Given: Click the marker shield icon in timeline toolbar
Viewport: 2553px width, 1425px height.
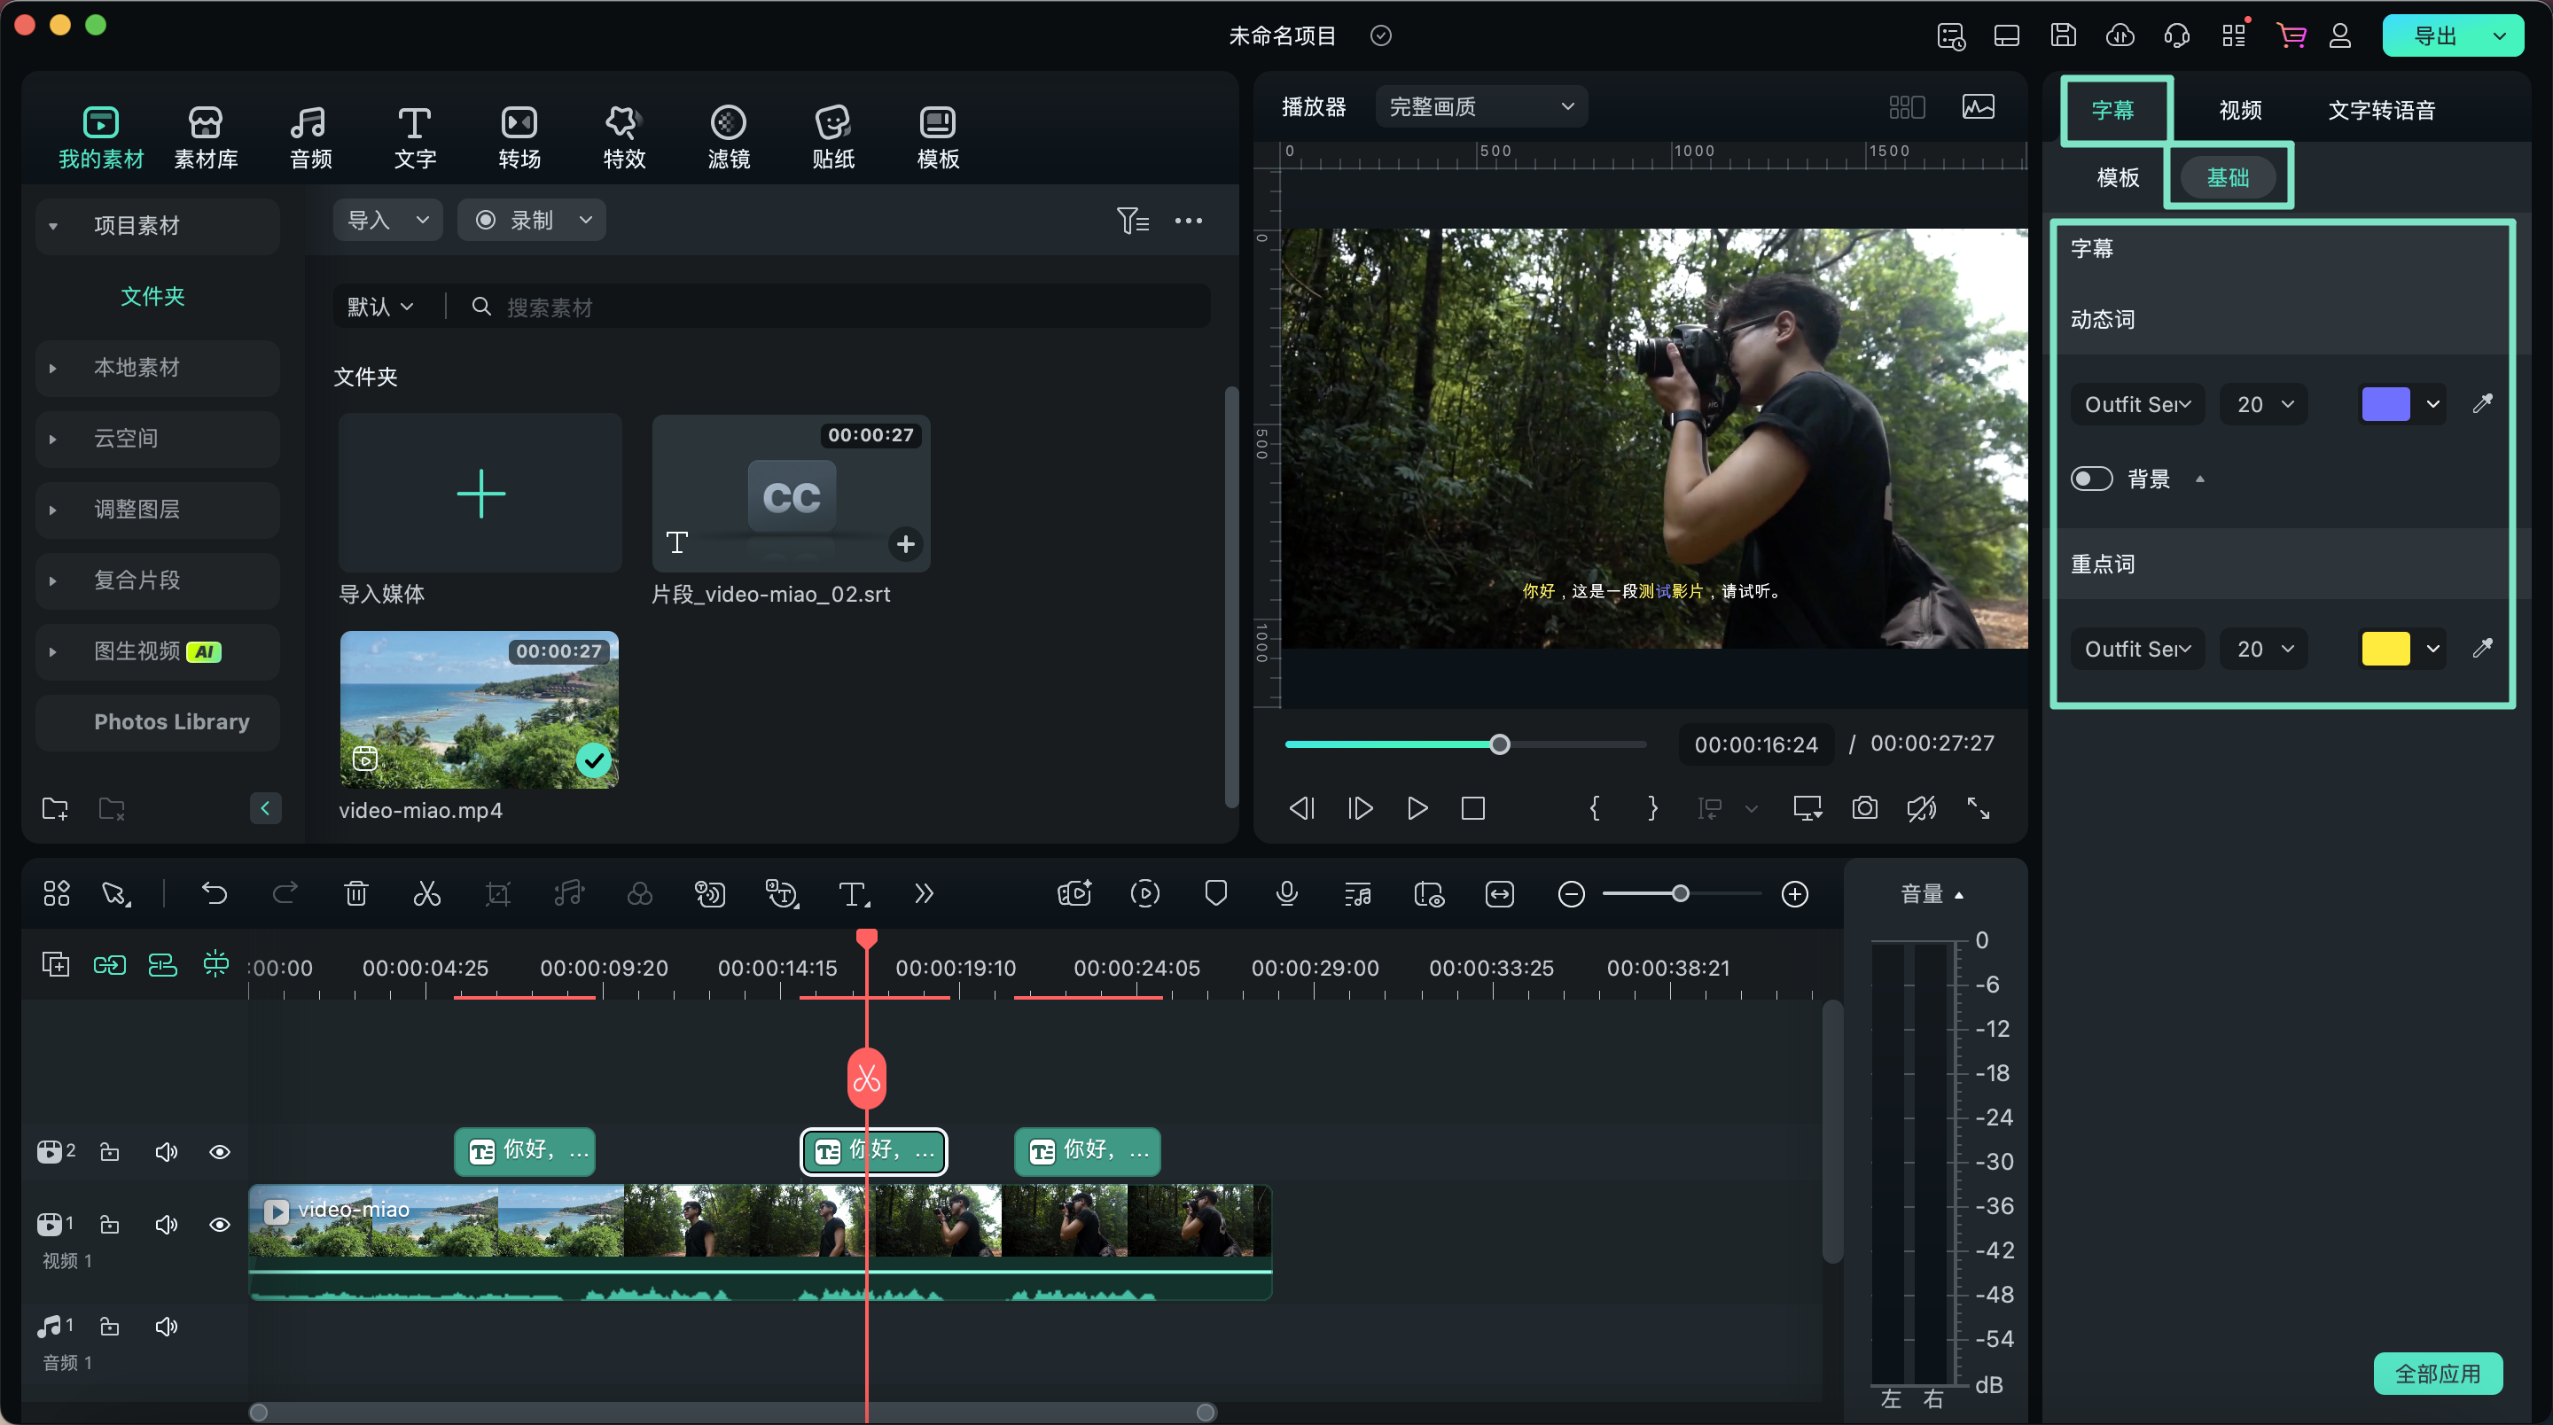Looking at the screenshot, I should point(1216,894).
